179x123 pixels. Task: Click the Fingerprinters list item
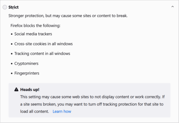[27, 73]
